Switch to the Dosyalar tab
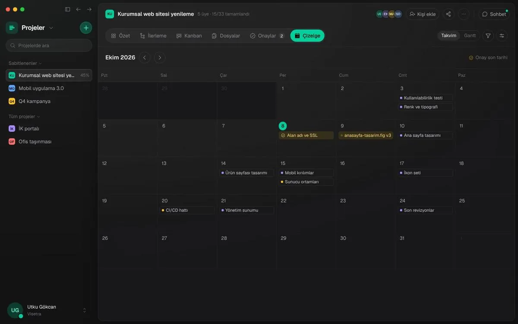This screenshot has width=518, height=324. click(226, 36)
